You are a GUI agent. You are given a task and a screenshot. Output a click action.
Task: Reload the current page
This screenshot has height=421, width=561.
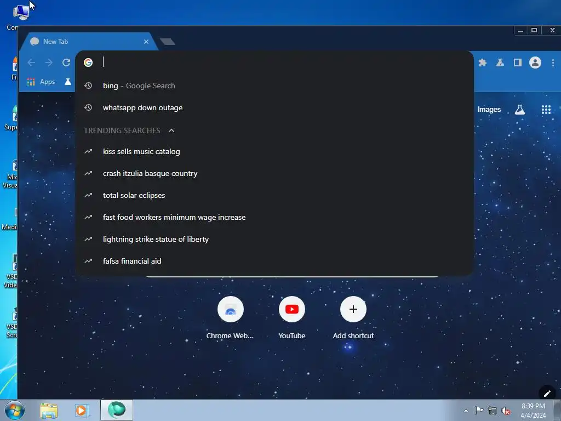coord(66,62)
